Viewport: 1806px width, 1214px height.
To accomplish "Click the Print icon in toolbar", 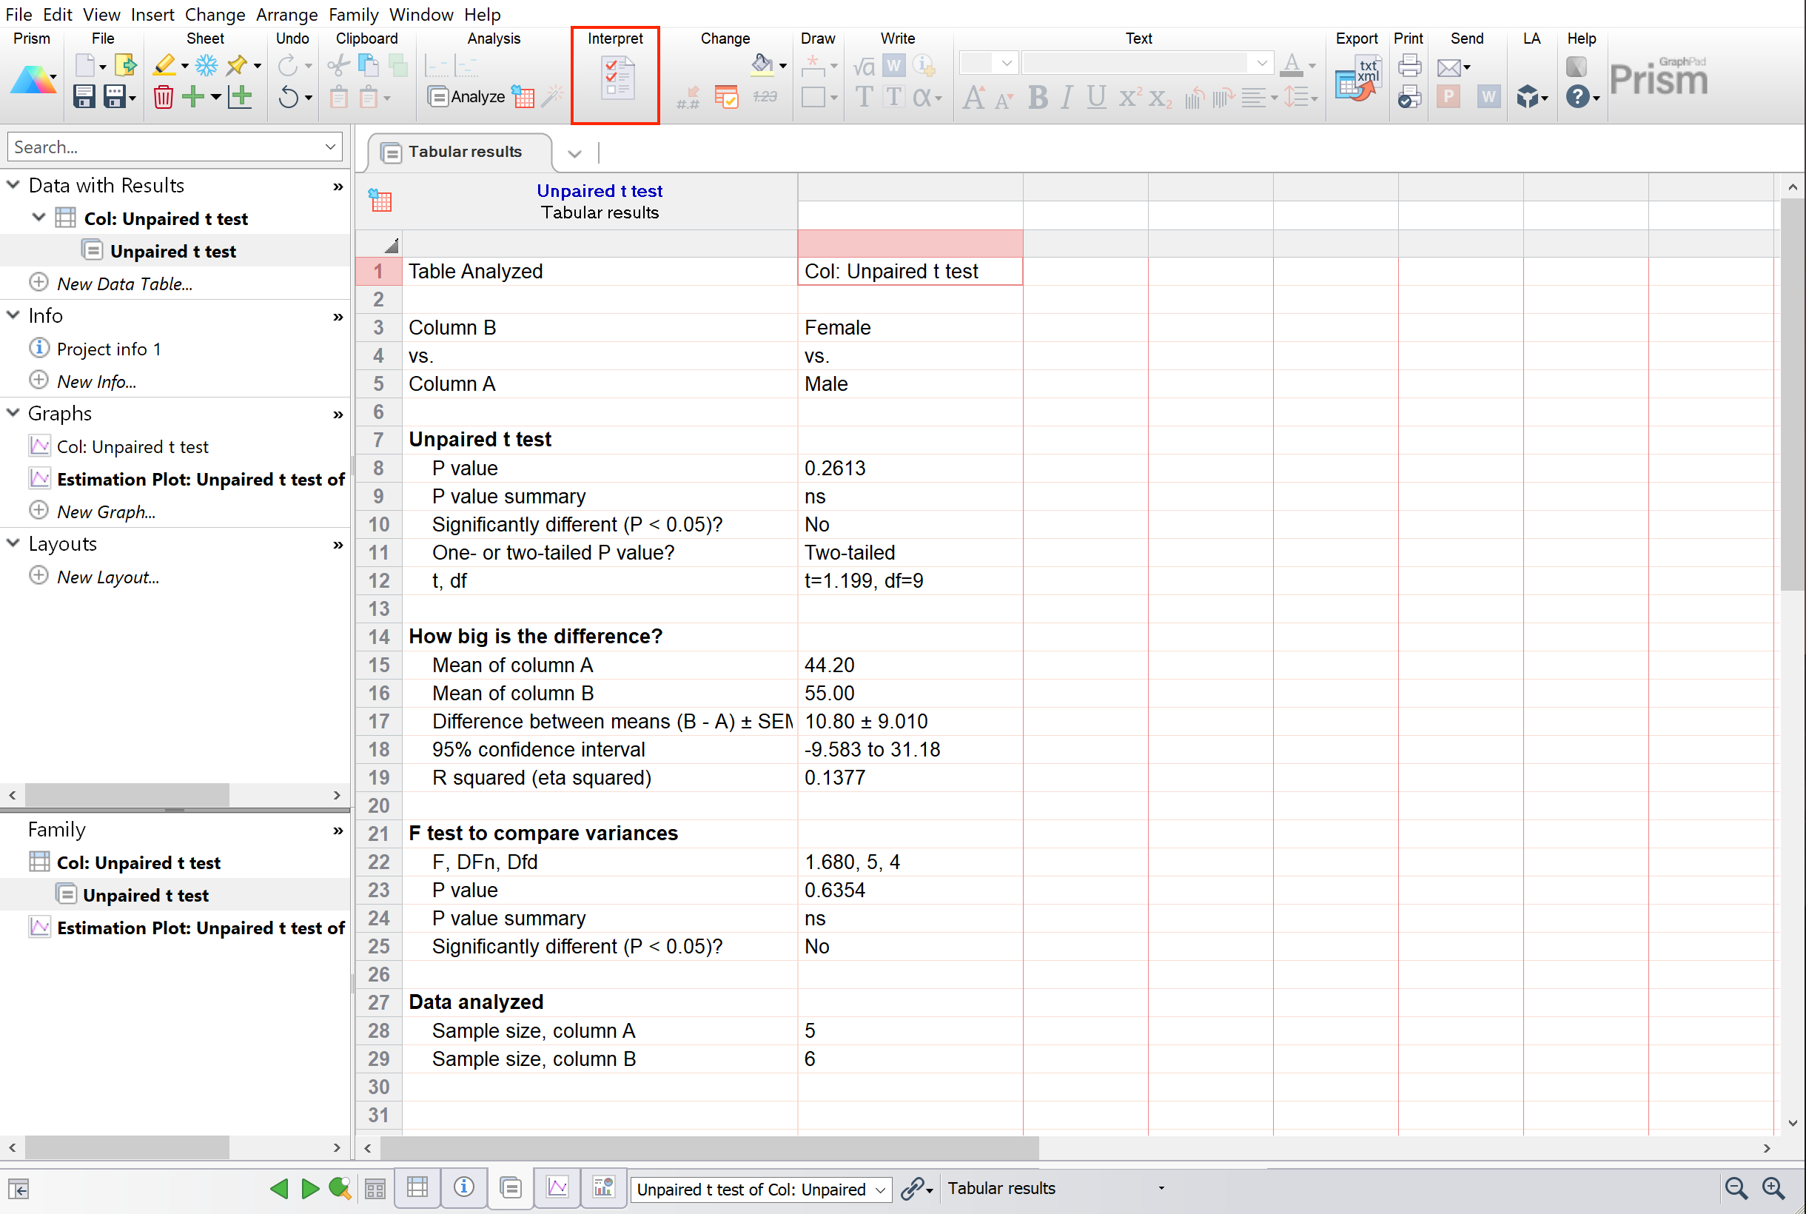I will [1409, 67].
